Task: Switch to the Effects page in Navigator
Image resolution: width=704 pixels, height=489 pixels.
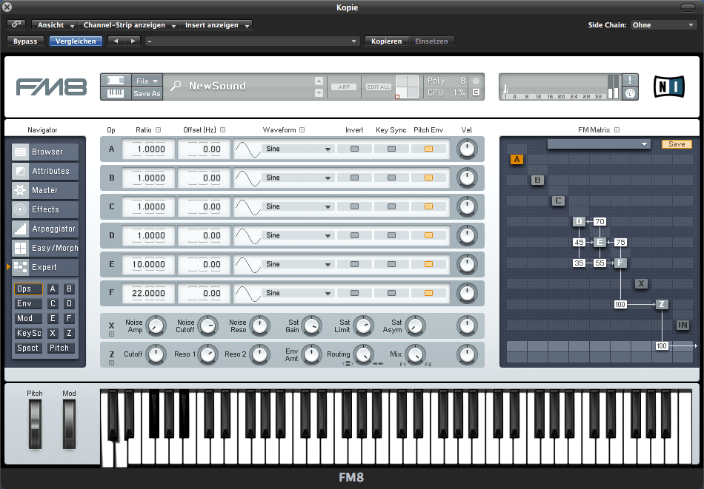Action: pyautogui.click(x=45, y=209)
